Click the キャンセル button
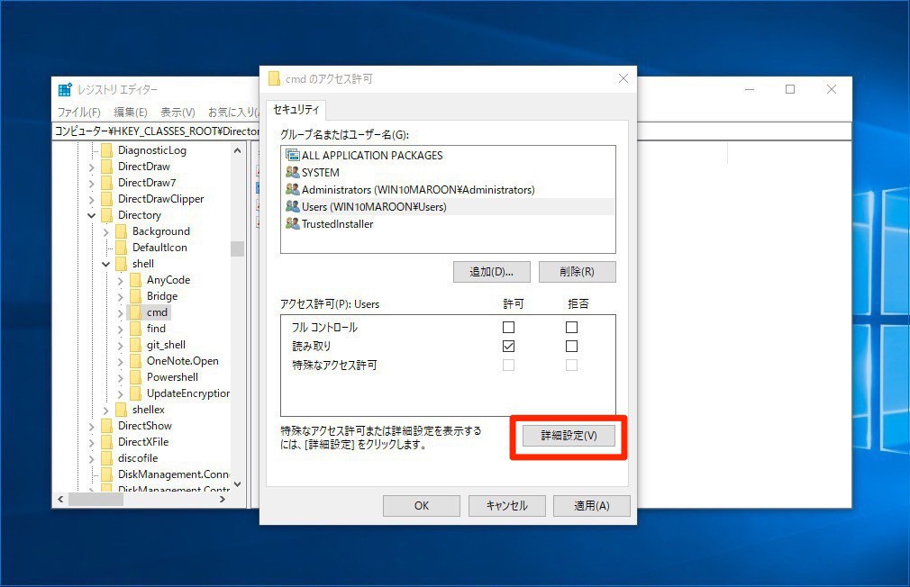Viewport: 910px width, 587px height. pos(506,506)
